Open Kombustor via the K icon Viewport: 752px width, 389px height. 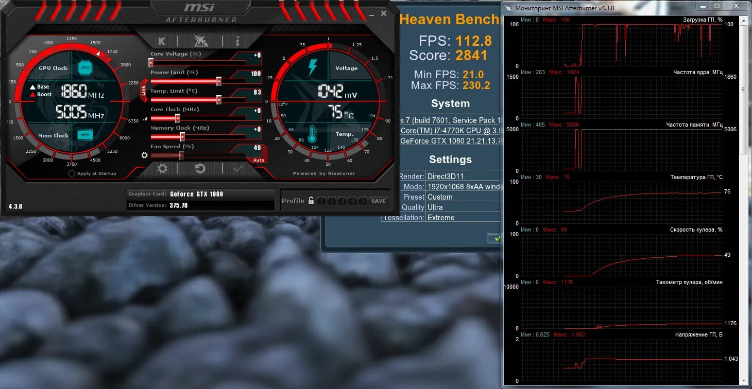[162, 41]
